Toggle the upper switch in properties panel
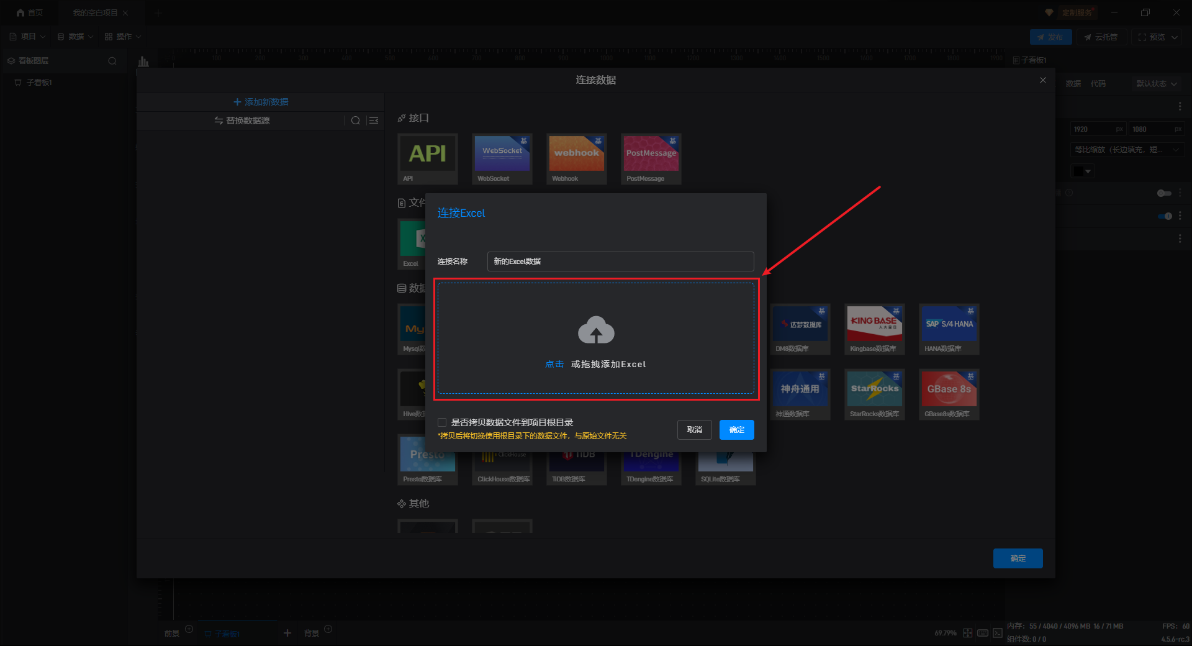Viewport: 1192px width, 646px height. point(1164,193)
